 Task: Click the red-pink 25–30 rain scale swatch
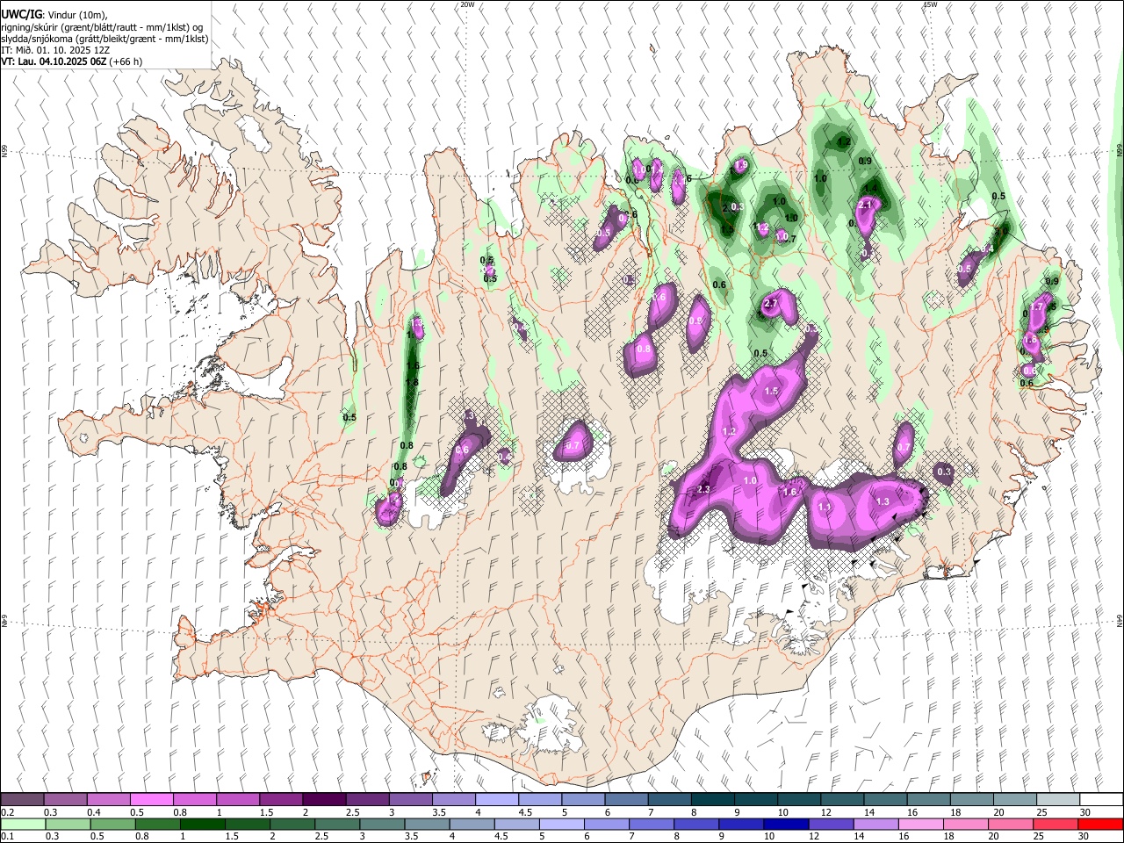tap(1055, 824)
